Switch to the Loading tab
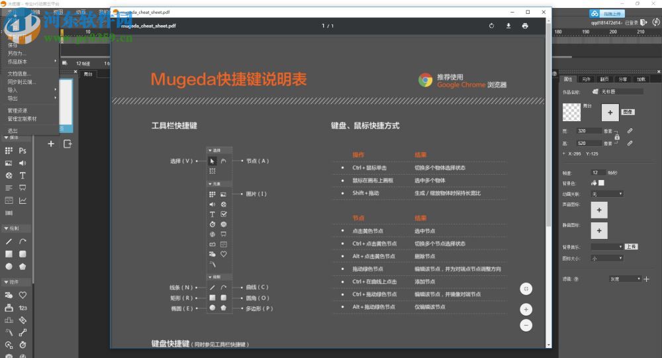 click(641, 79)
